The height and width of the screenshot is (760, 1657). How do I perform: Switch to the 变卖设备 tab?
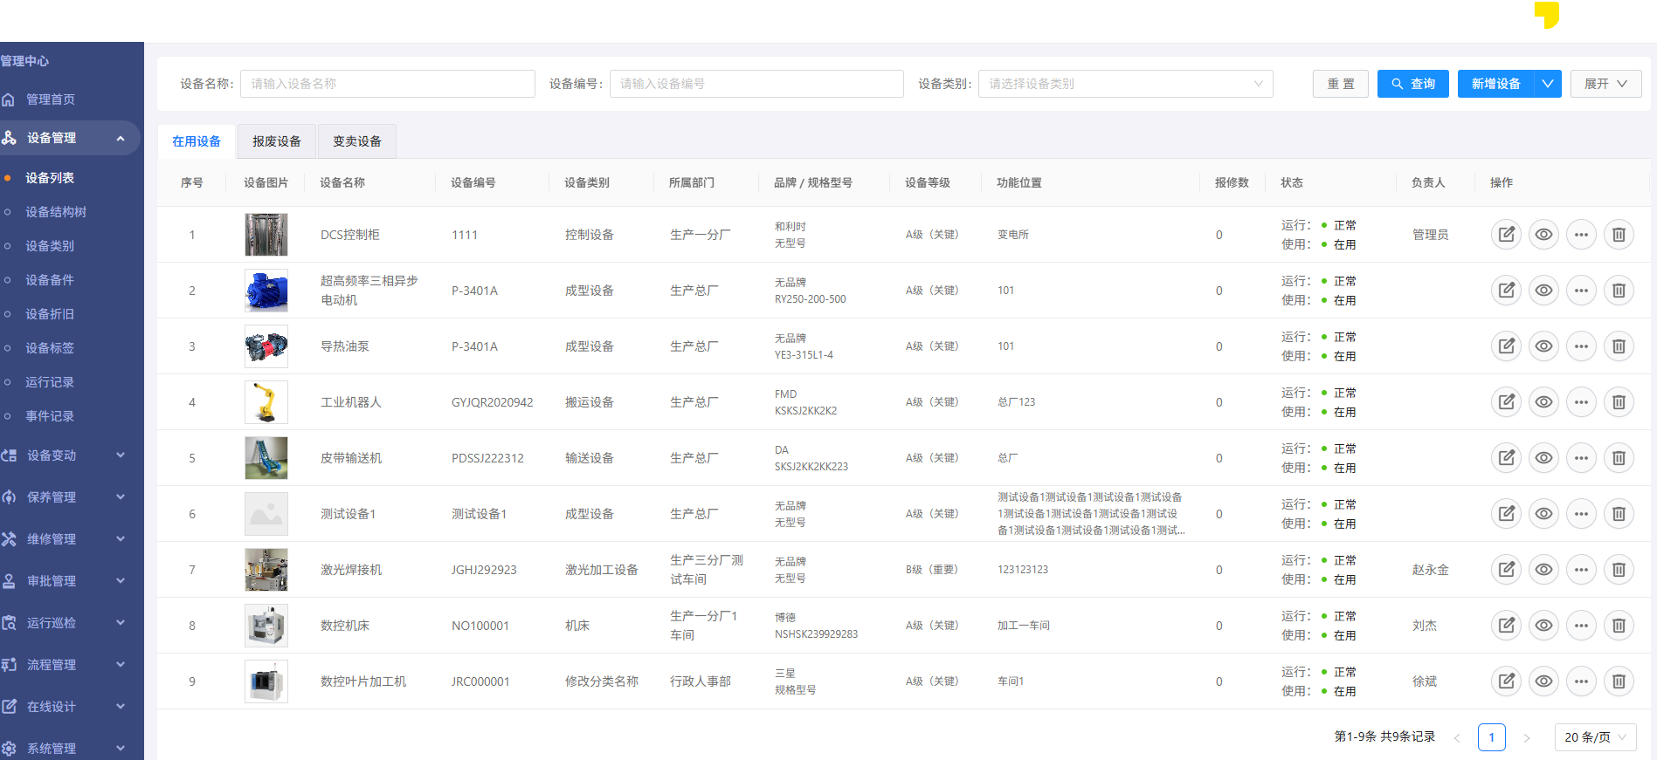[357, 141]
